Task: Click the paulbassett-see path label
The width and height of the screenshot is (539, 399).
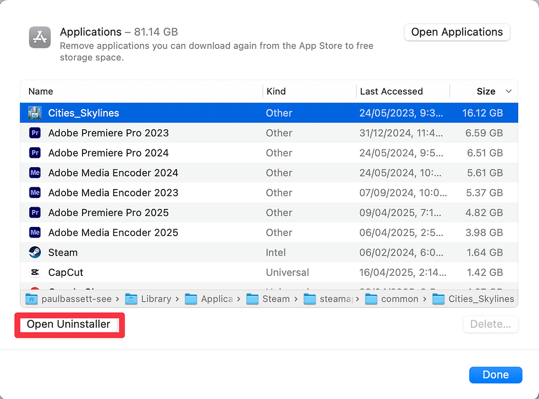Action: pyautogui.click(x=76, y=299)
